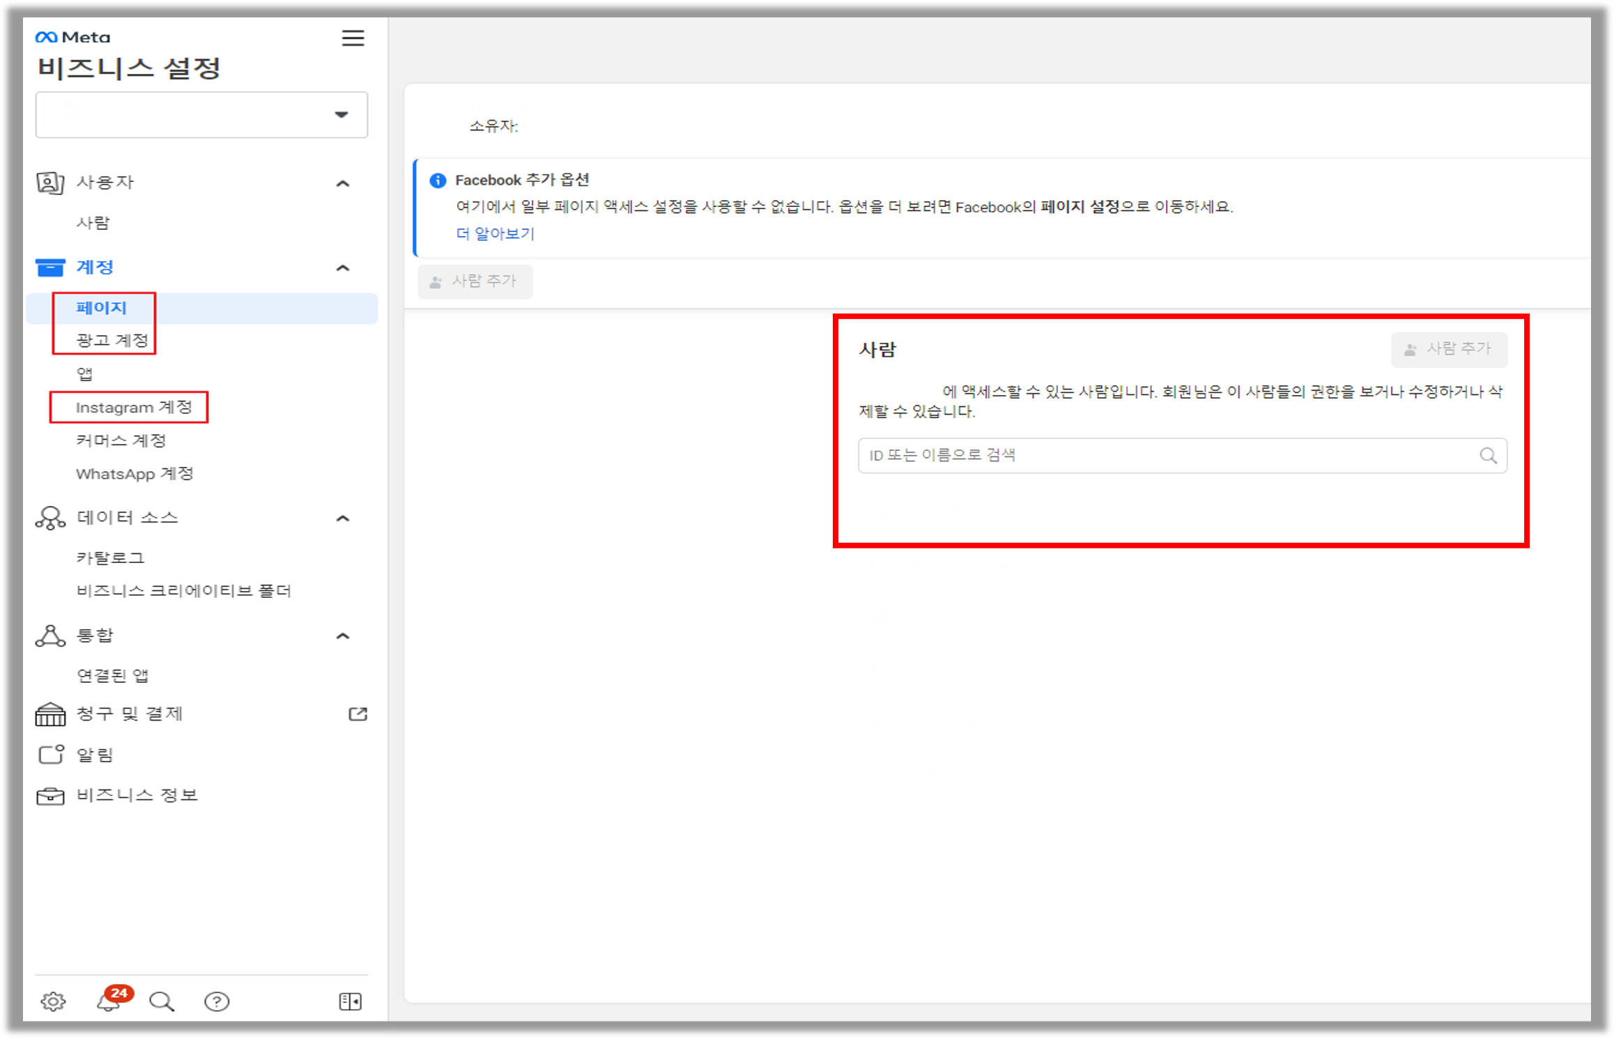Click the Meta logo
This screenshot has height=1039, width=1614.
tap(72, 37)
